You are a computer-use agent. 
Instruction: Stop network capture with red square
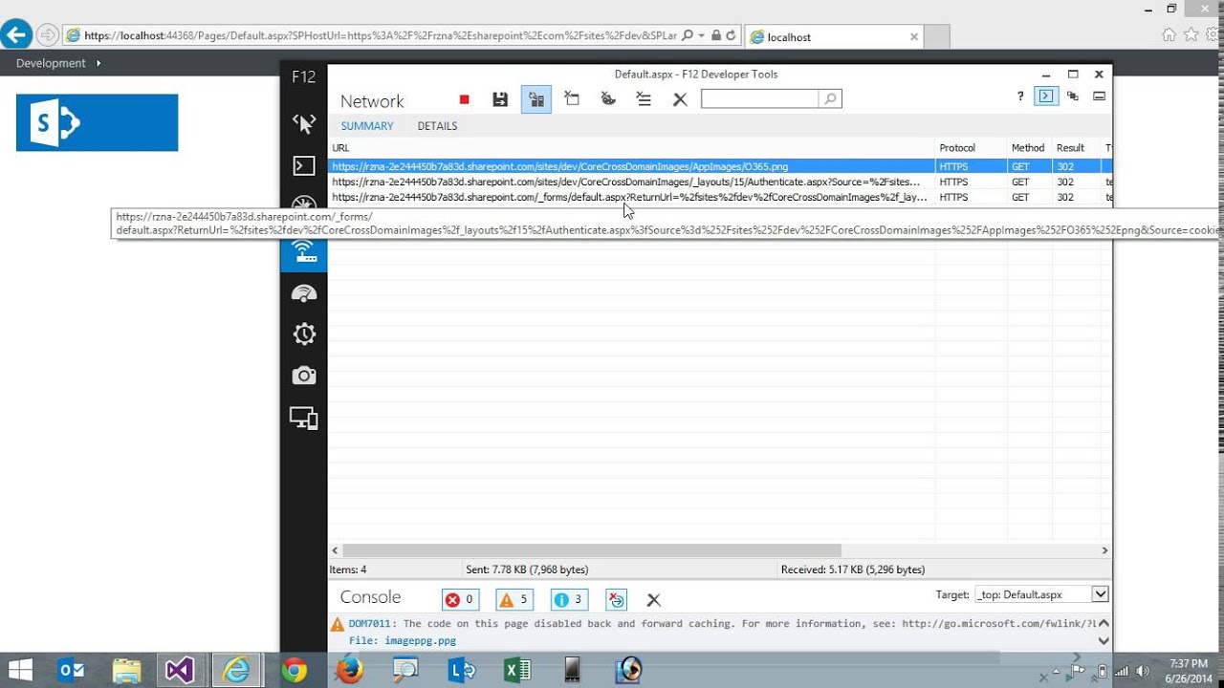(x=465, y=99)
